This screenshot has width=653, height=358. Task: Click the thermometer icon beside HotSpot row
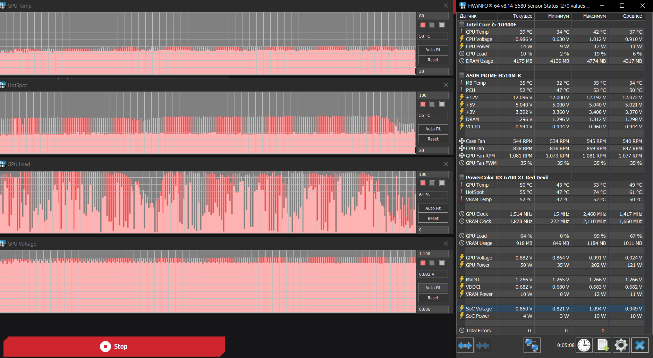click(x=462, y=192)
